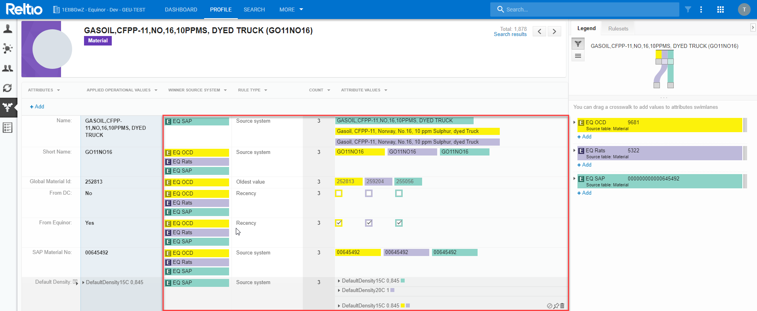Click the Search results link
The height and width of the screenshot is (311, 757).
pyautogui.click(x=510, y=34)
